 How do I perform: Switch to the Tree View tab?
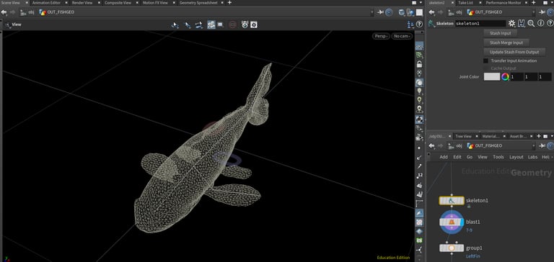coord(463,136)
